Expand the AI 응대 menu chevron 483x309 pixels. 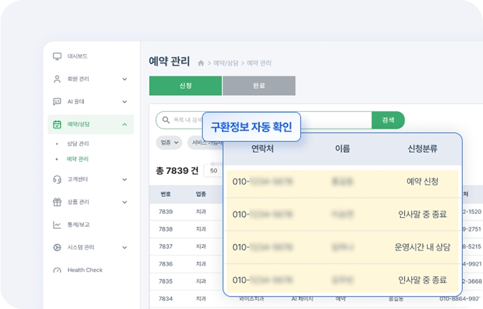(125, 102)
